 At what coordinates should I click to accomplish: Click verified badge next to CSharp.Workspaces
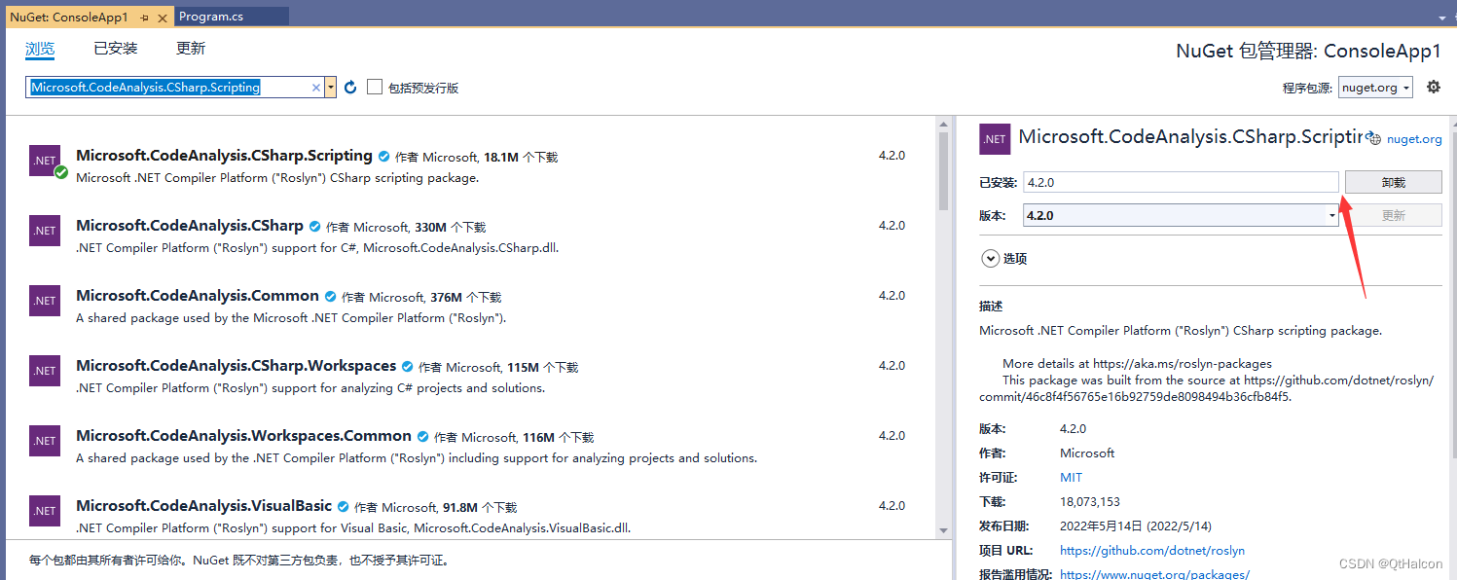408,367
